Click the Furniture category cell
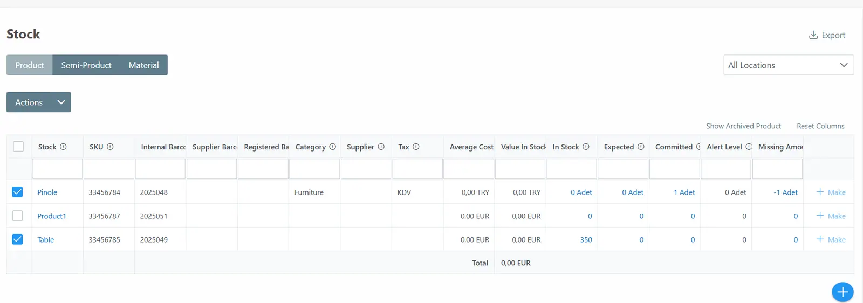The height and width of the screenshot is (303, 863). pos(309,192)
